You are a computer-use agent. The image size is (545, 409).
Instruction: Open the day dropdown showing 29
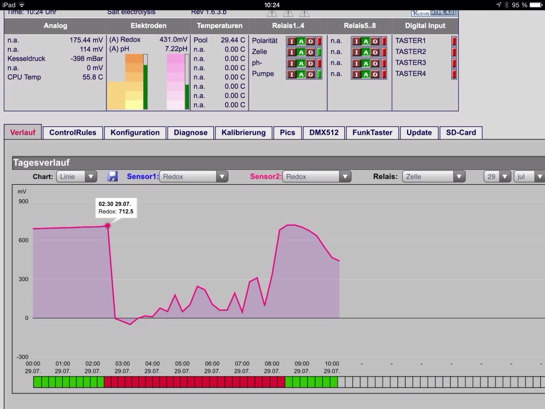tap(497, 176)
